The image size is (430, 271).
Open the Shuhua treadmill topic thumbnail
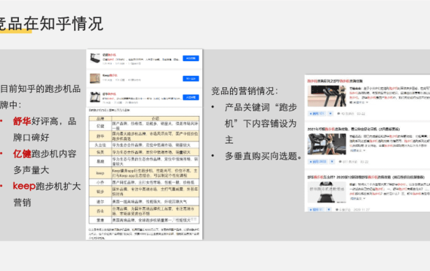point(95,97)
